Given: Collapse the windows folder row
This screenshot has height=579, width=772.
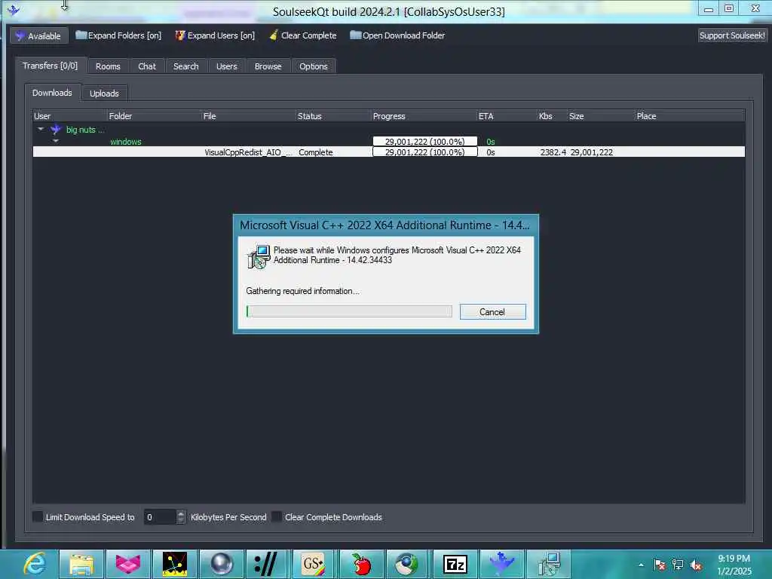Looking at the screenshot, I should (56, 141).
